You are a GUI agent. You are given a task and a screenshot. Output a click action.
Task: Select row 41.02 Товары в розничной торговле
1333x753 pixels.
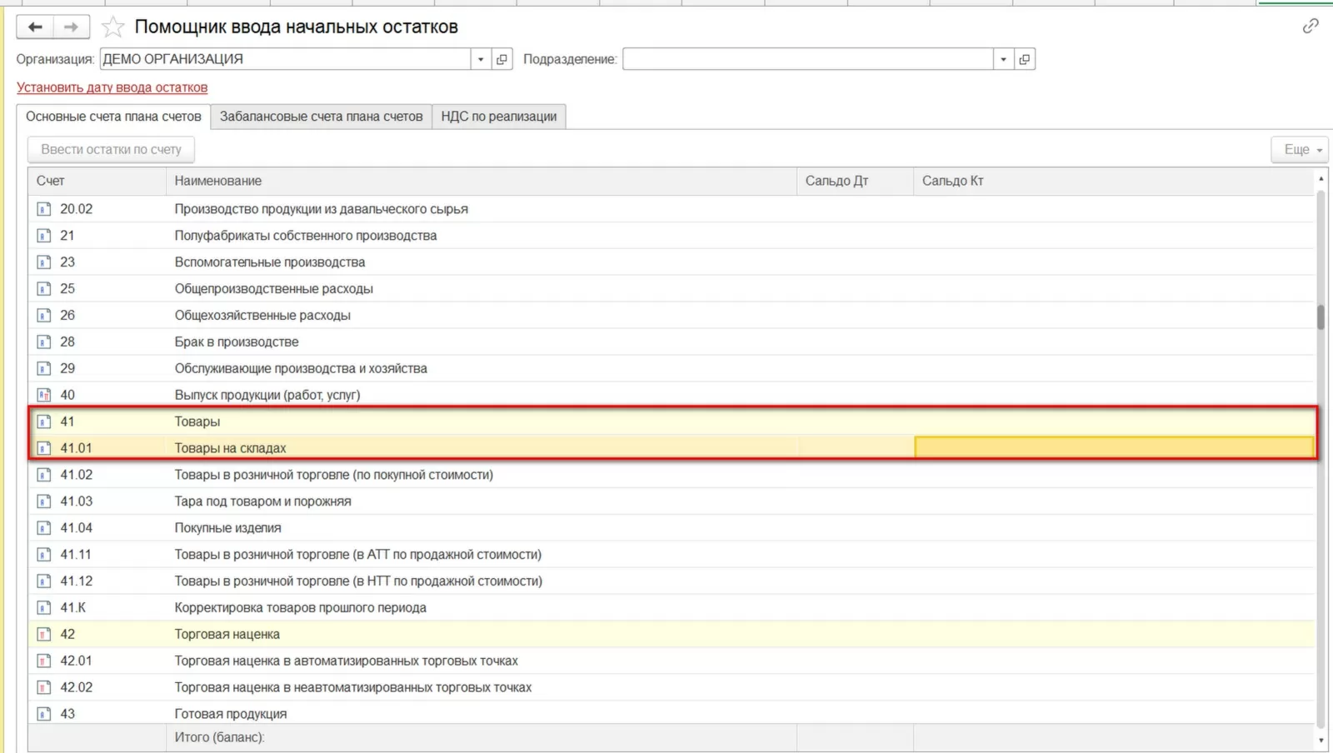pos(333,475)
